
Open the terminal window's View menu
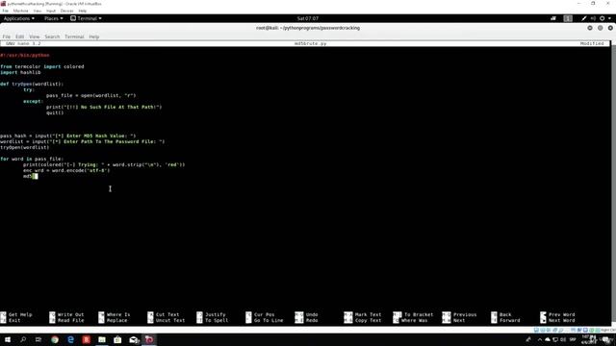coord(35,37)
